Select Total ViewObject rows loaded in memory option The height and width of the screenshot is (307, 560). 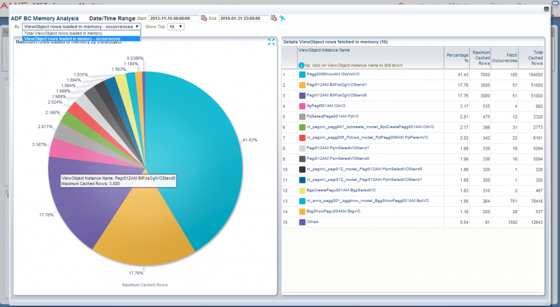63,33
